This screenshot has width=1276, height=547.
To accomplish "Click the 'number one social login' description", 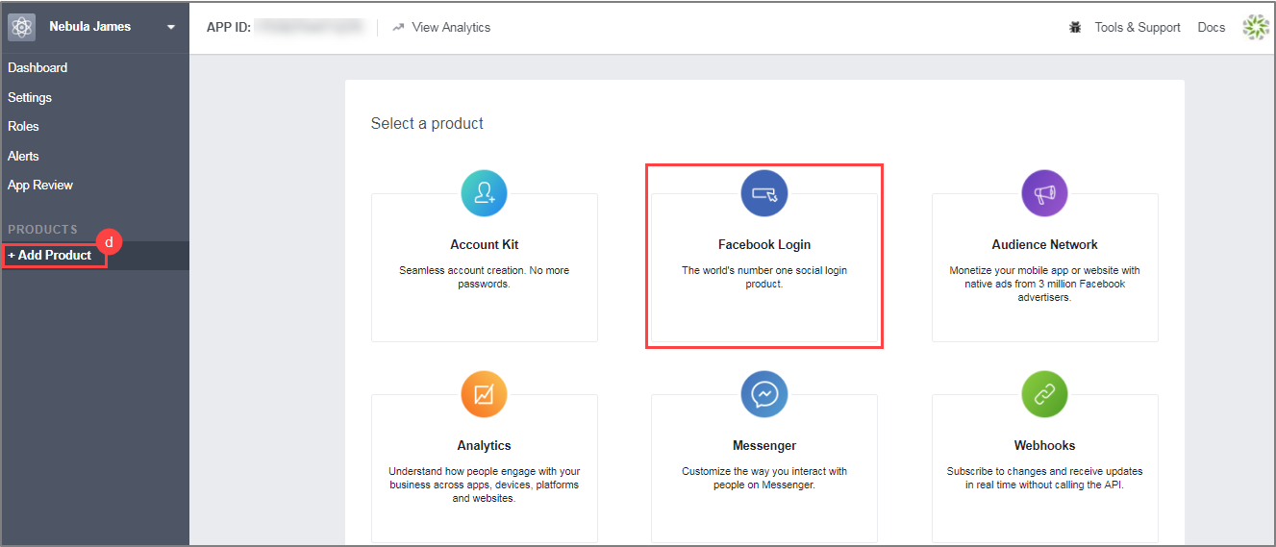I will pos(764,277).
